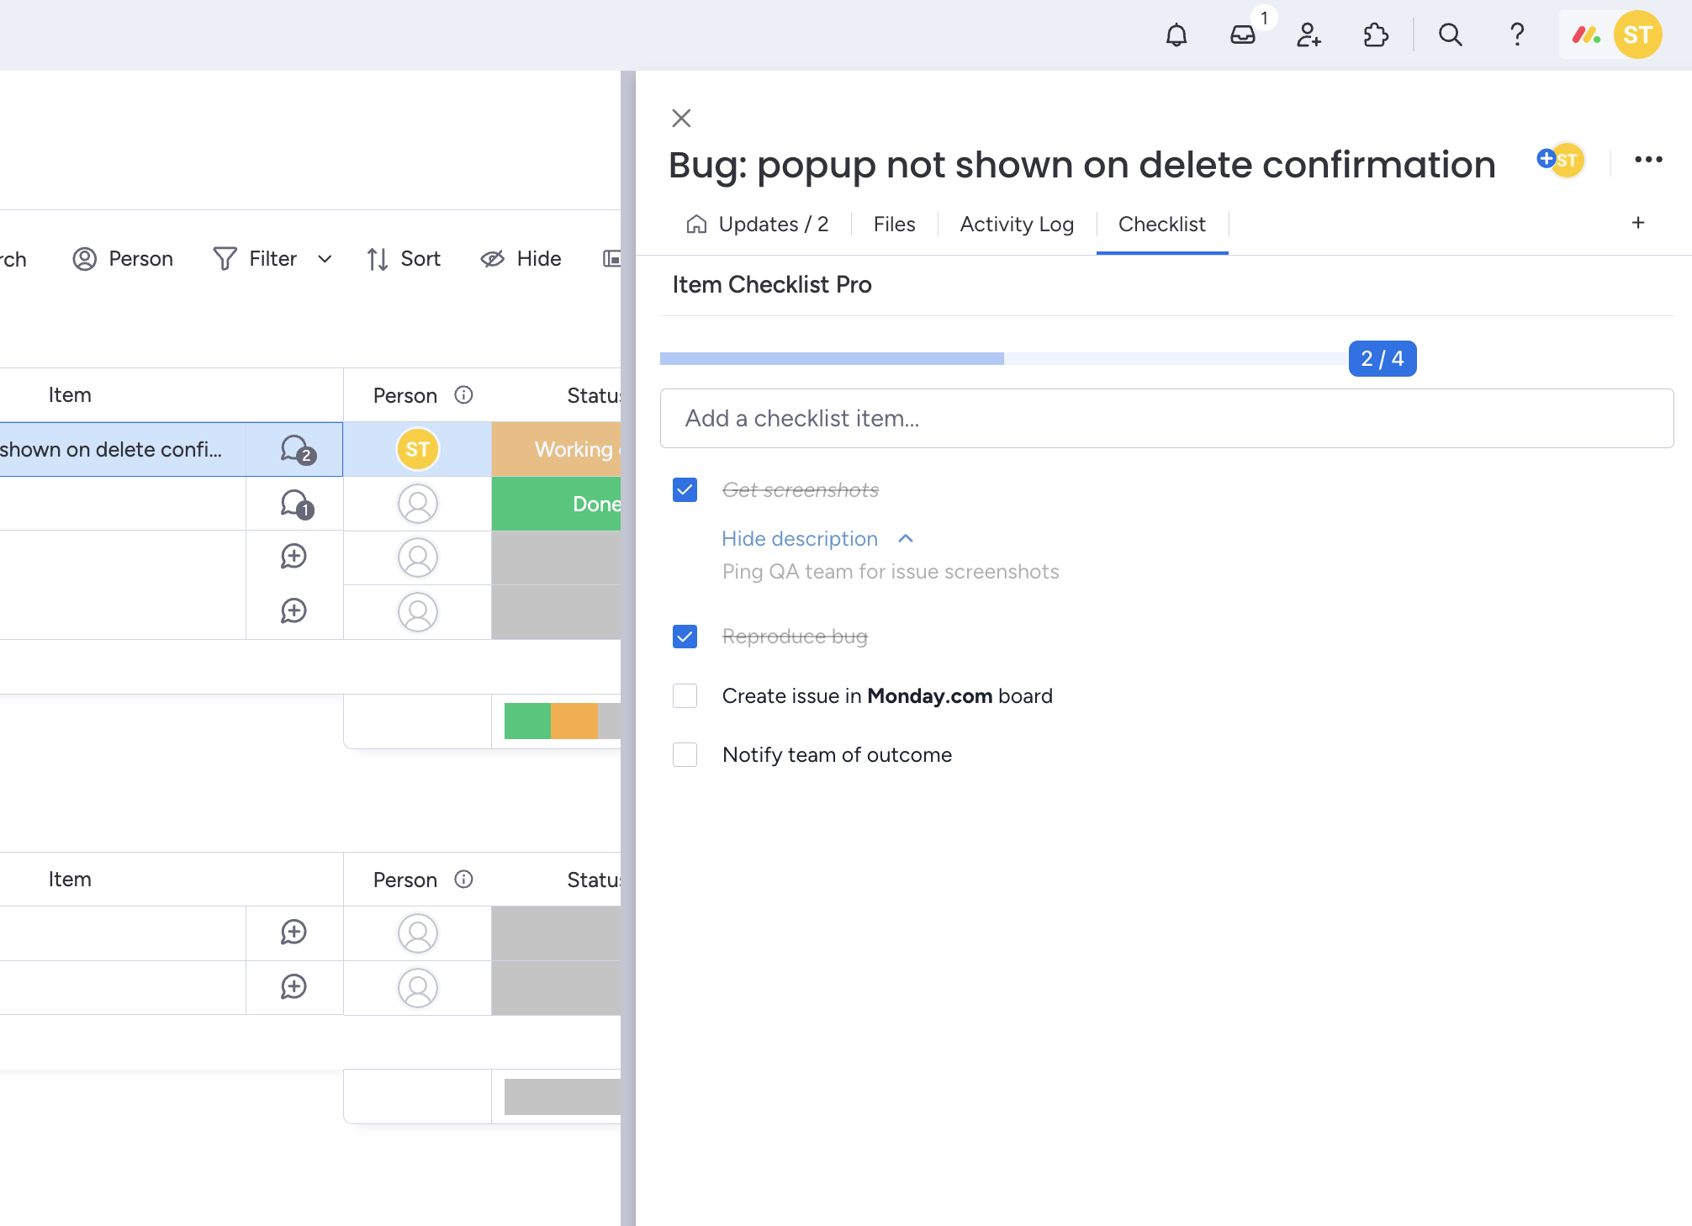Click the add-view plus icon beside tabs
Image resolution: width=1692 pixels, height=1226 pixels.
point(1638,223)
